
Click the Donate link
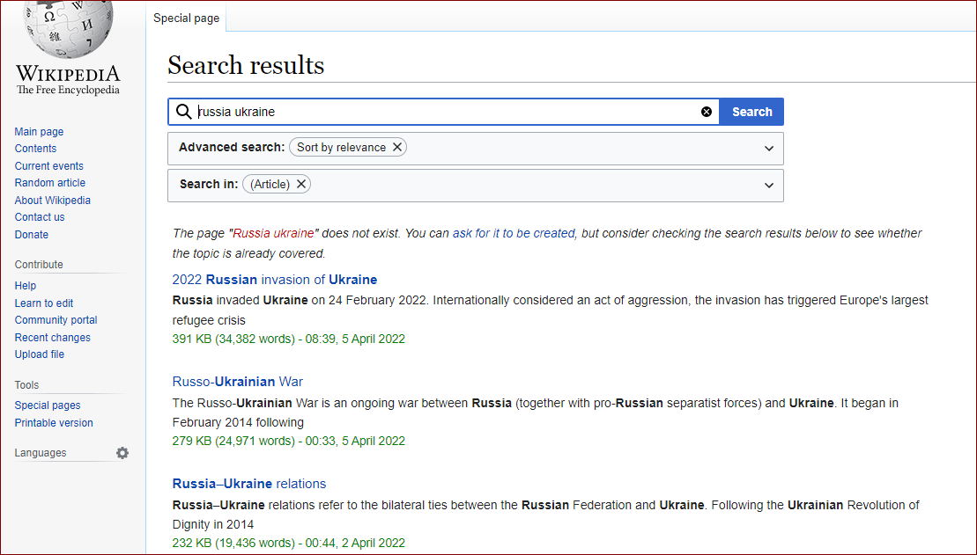[x=32, y=234]
